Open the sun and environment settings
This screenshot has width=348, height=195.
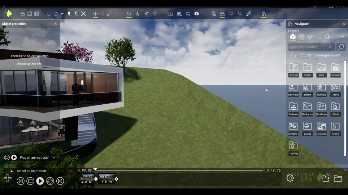pos(231,14)
